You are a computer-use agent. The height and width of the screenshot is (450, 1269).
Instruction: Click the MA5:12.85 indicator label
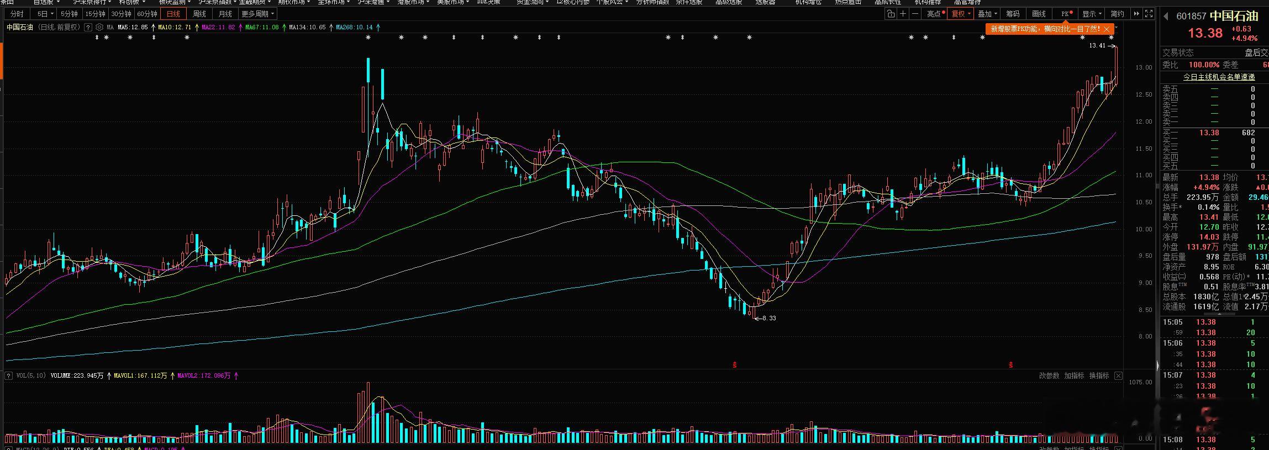pyautogui.click(x=133, y=27)
